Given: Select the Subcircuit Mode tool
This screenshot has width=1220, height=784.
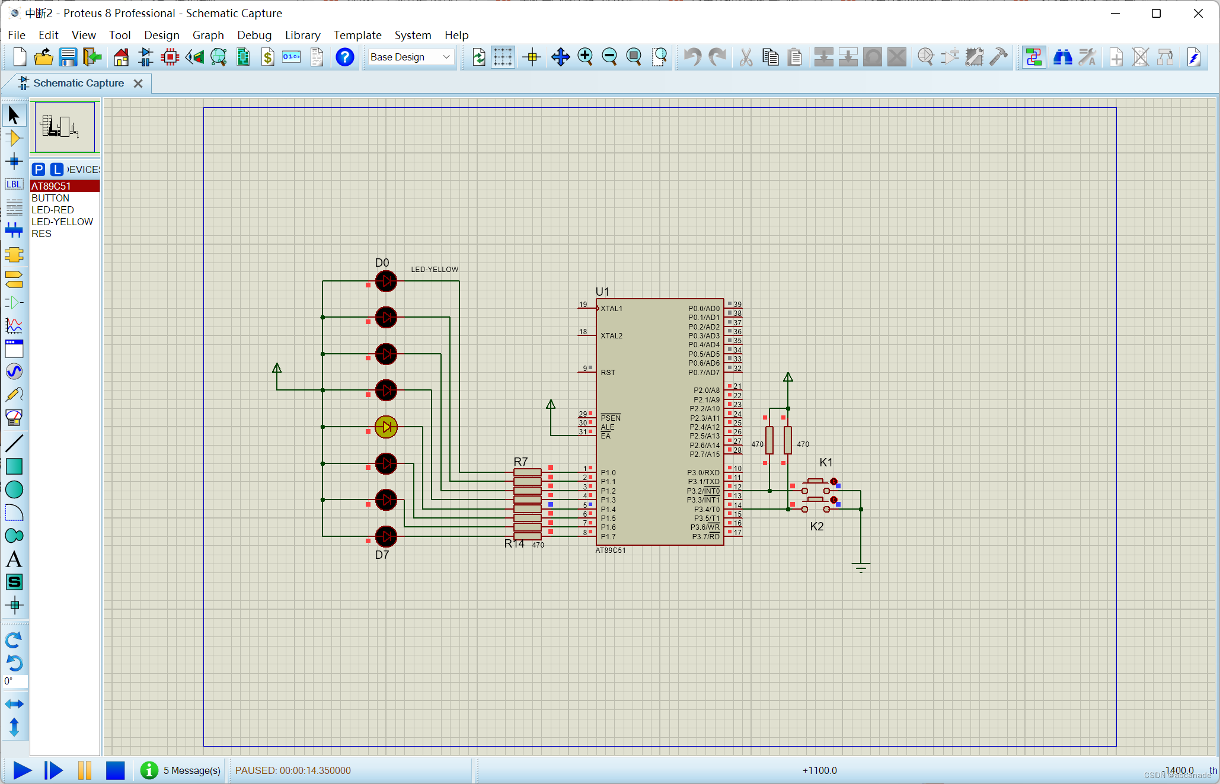Looking at the screenshot, I should click(14, 254).
